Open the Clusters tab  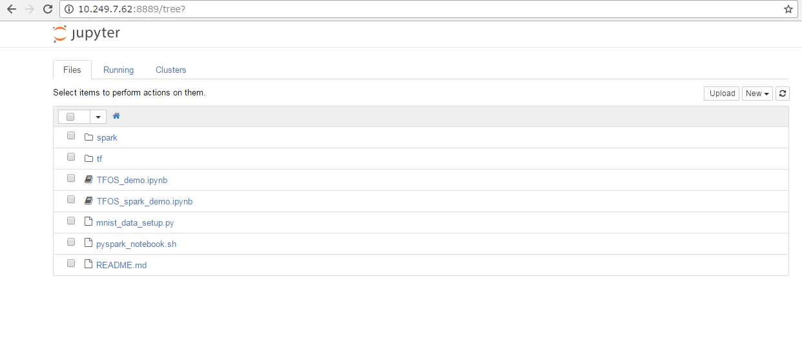click(171, 70)
